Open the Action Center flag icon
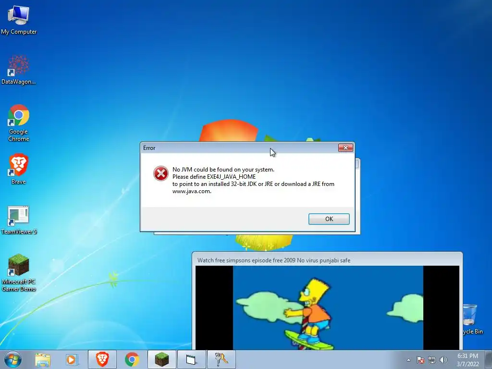 [420, 360]
